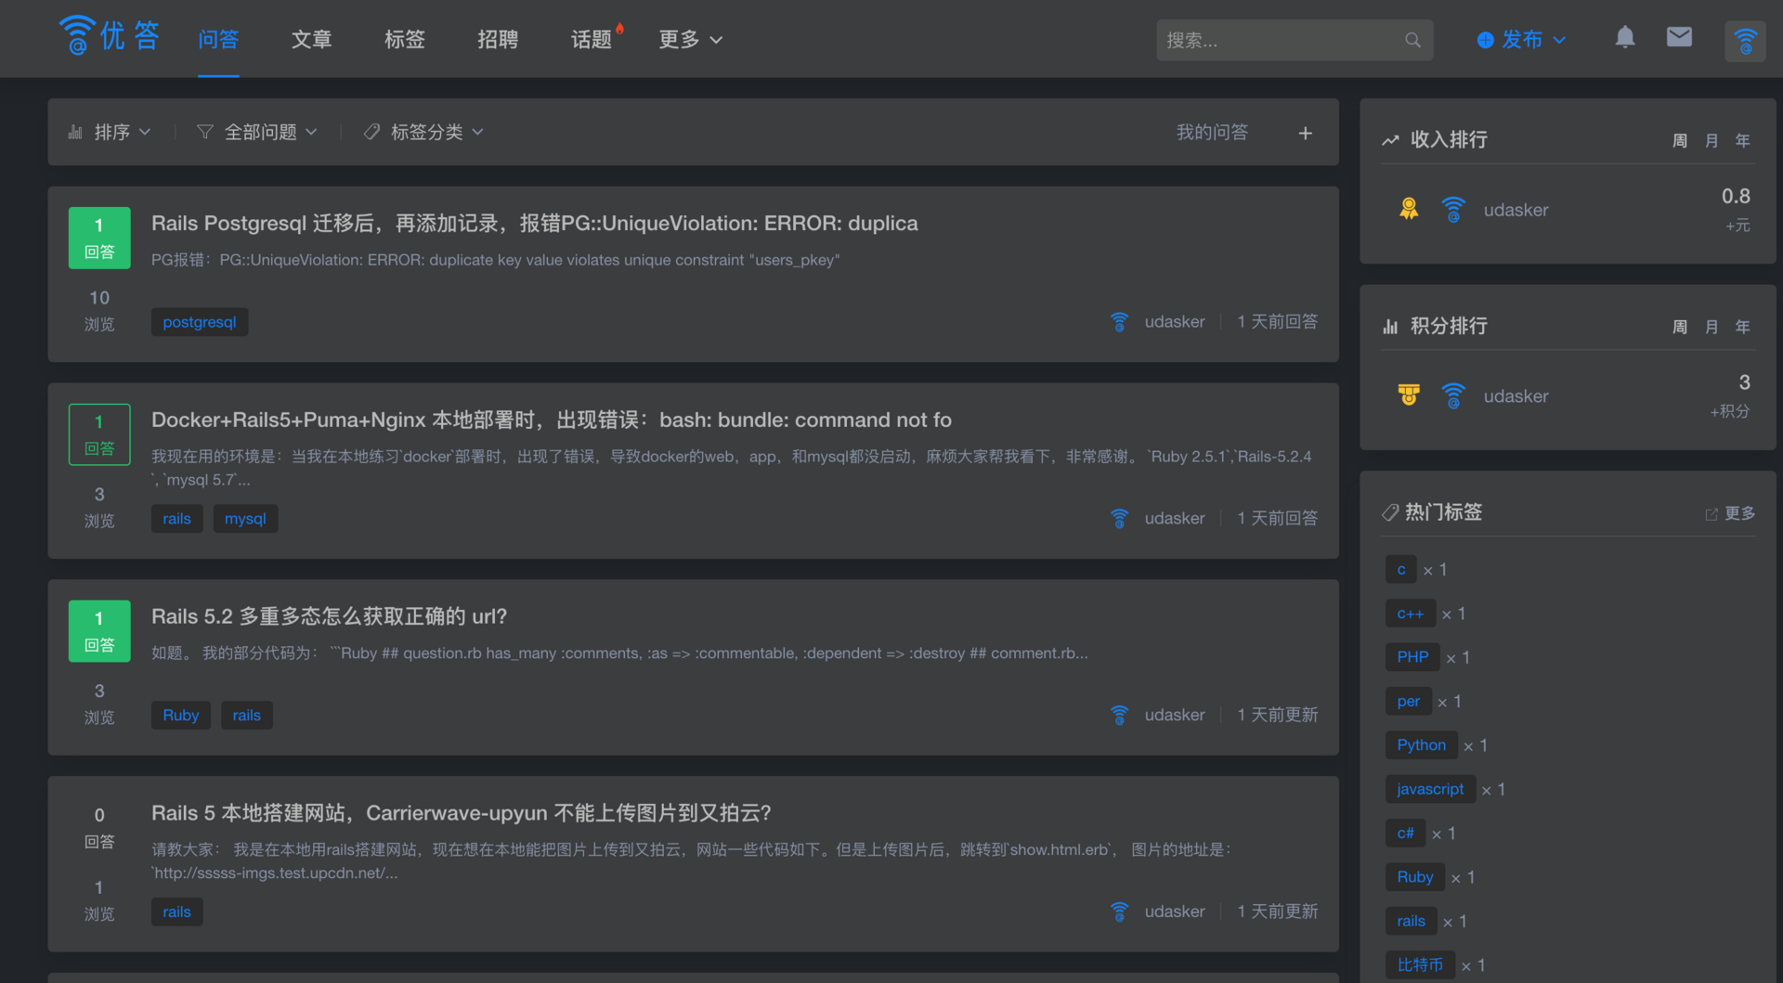Open the notifications bell
Image resolution: width=1783 pixels, height=983 pixels.
pos(1624,37)
